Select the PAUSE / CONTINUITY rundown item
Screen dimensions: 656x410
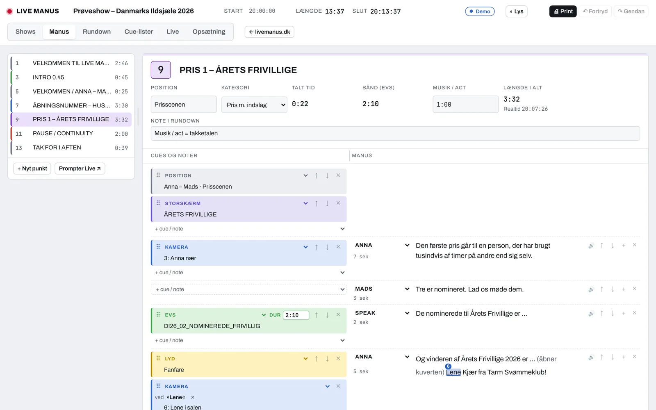click(71, 134)
